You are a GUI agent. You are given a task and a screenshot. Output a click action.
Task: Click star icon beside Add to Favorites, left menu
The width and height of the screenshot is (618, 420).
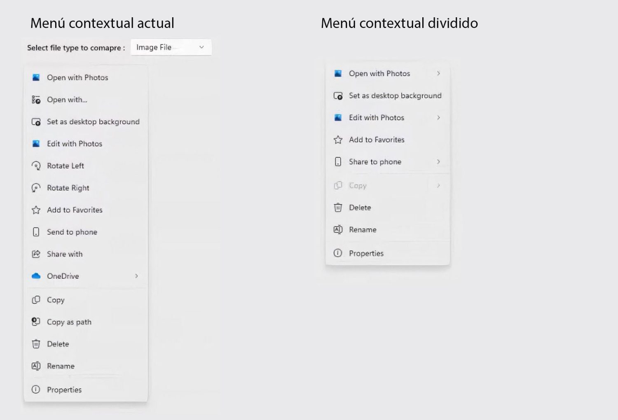click(36, 210)
